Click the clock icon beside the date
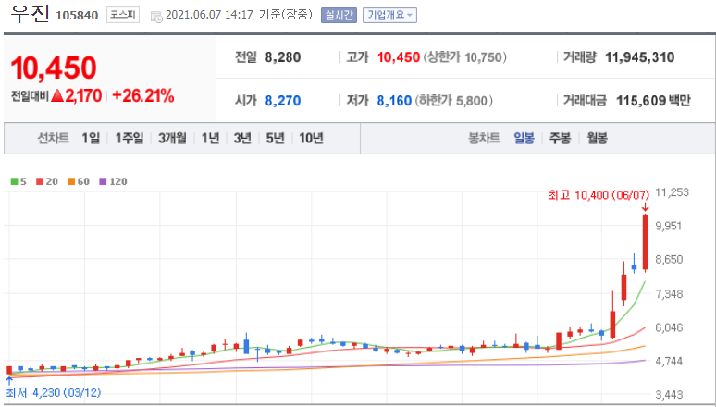The width and height of the screenshot is (716, 407). click(x=156, y=17)
